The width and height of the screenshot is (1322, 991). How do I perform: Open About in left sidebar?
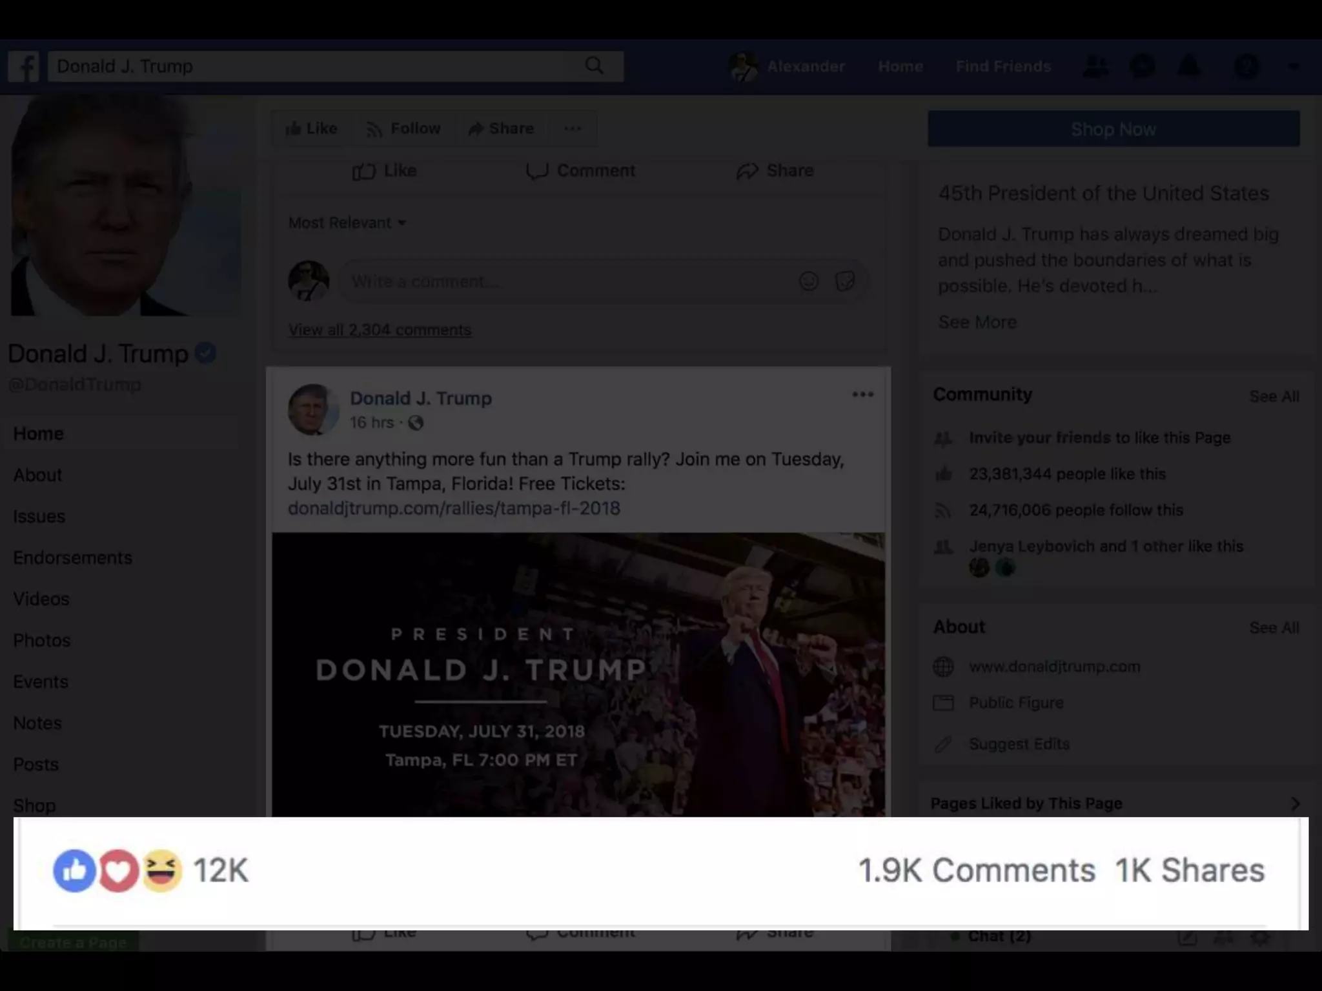[x=37, y=475]
